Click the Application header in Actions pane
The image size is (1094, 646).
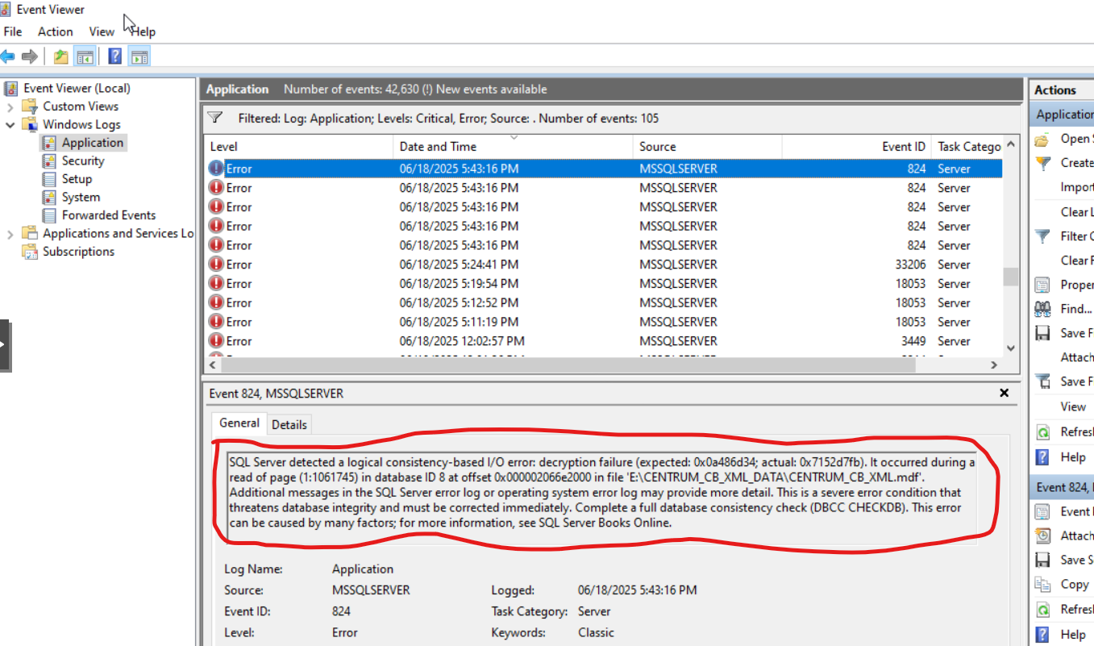click(x=1063, y=115)
